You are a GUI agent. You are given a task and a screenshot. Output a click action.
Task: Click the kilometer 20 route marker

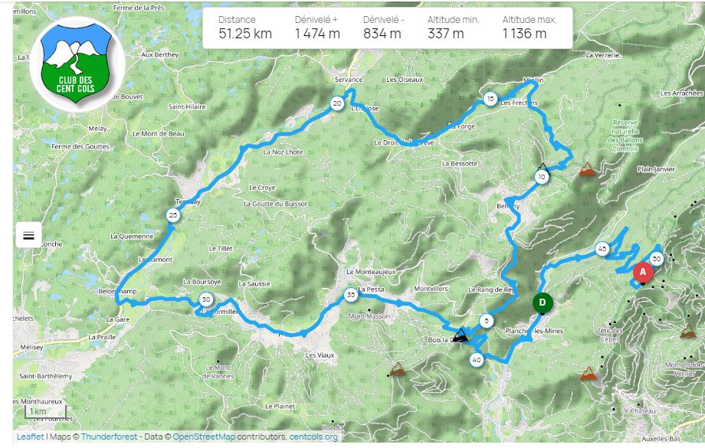tap(336, 104)
